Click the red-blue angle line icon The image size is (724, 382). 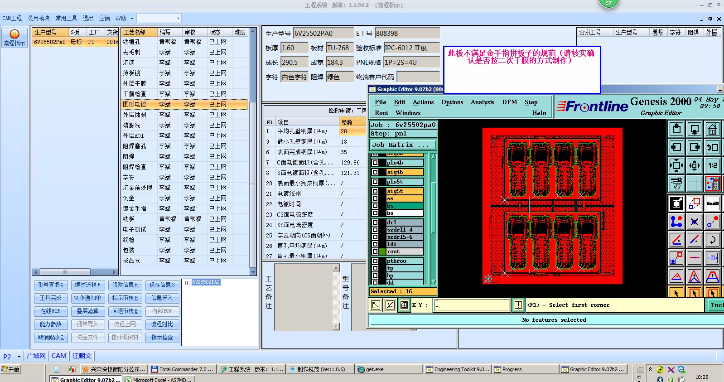pos(676,240)
